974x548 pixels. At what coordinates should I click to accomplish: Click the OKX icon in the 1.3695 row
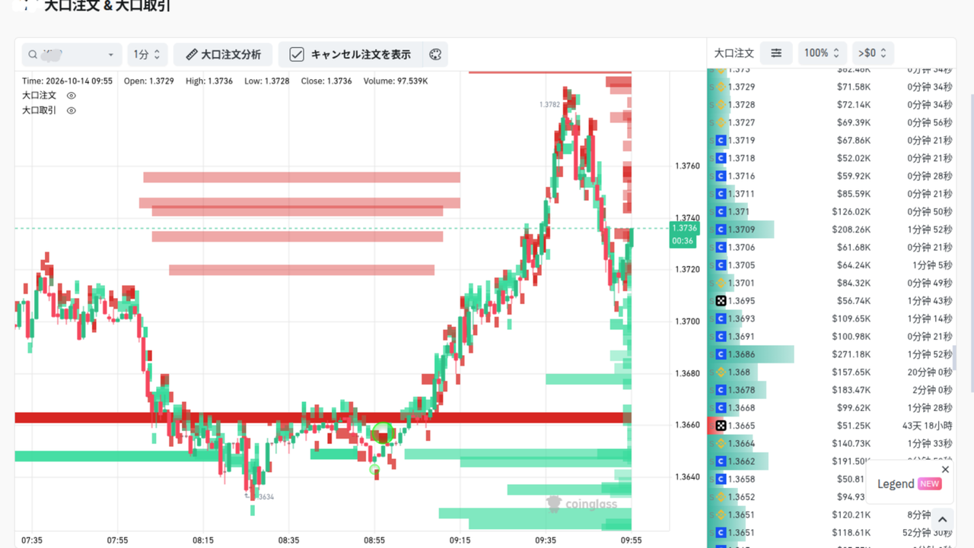click(x=721, y=301)
